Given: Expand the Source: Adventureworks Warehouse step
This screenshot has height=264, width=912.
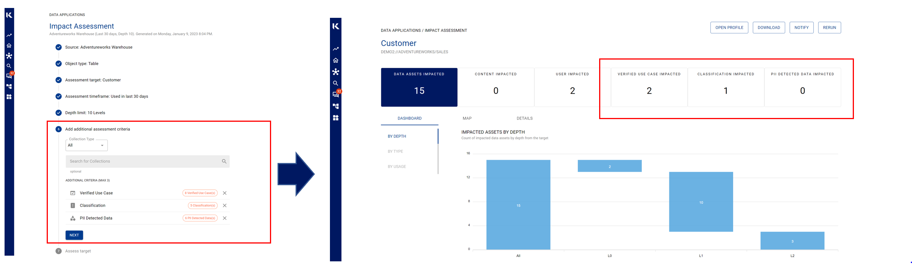Looking at the screenshot, I should (99, 47).
